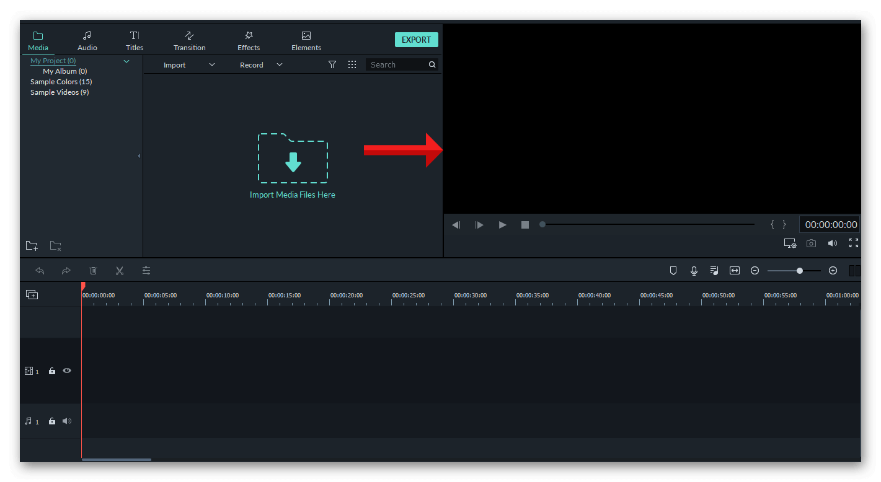The width and height of the screenshot is (881, 482).
Task: Click the horizontal timeline scrollbar
Action: click(117, 460)
